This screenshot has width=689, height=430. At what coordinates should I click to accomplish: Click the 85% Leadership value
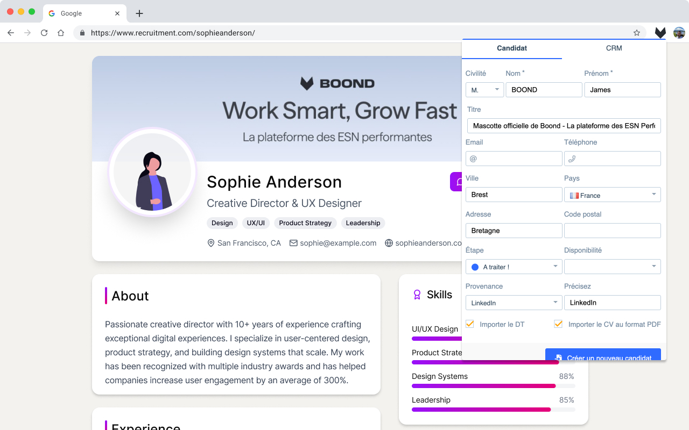567,400
